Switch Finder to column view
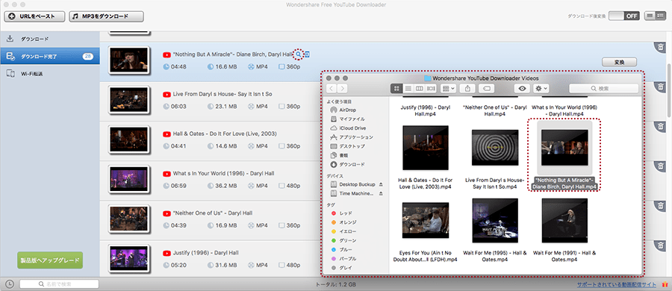Image resolution: width=672 pixels, height=291 pixels. click(x=420, y=88)
